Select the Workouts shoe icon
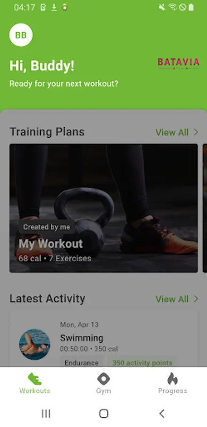Viewport: 207px width, 427px height. 34,379
